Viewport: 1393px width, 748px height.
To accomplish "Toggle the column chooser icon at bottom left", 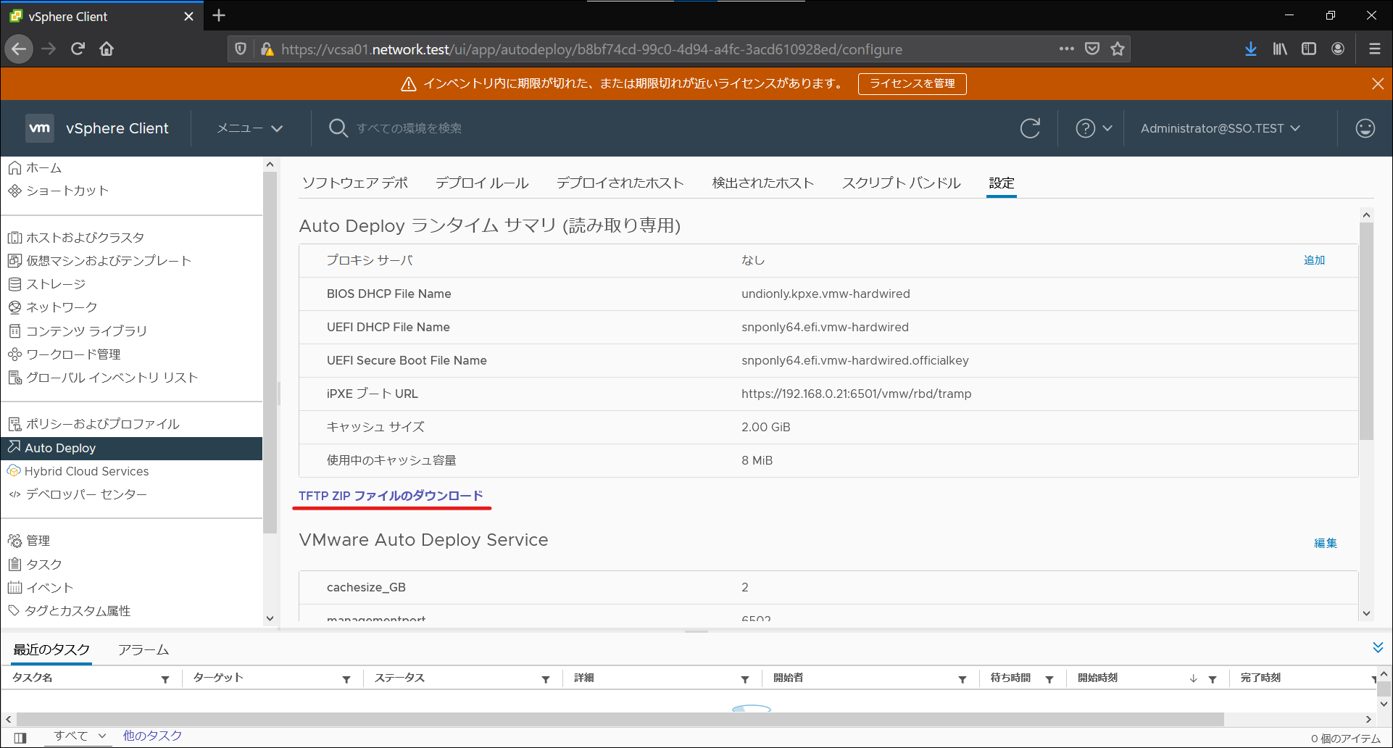I will tap(20, 738).
